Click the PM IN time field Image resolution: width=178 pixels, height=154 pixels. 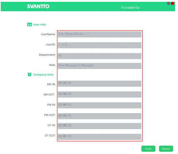100,105
